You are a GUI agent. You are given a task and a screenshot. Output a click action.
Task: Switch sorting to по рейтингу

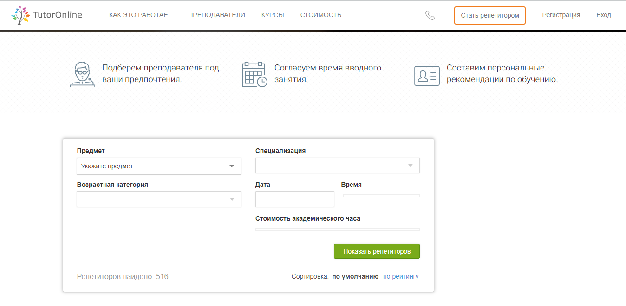pos(400,276)
